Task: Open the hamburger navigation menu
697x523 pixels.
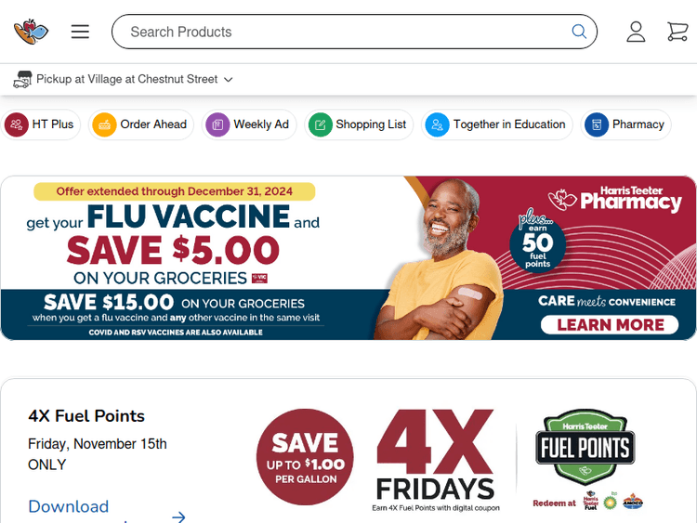Action: (x=80, y=32)
